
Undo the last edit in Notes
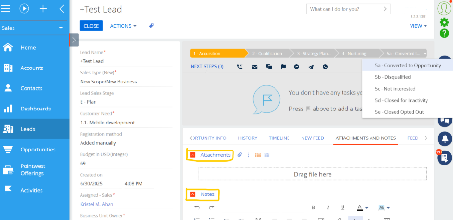tap(197, 207)
